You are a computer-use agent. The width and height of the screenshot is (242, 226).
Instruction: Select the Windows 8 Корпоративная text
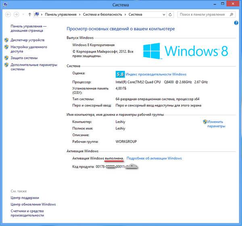coord(94,45)
